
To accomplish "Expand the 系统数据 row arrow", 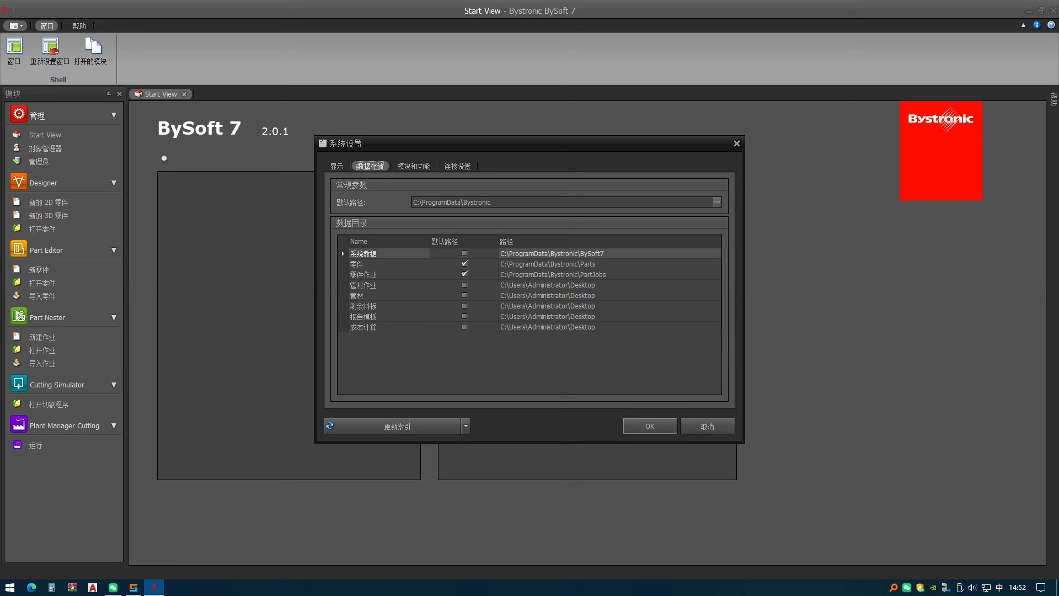I will coord(343,254).
